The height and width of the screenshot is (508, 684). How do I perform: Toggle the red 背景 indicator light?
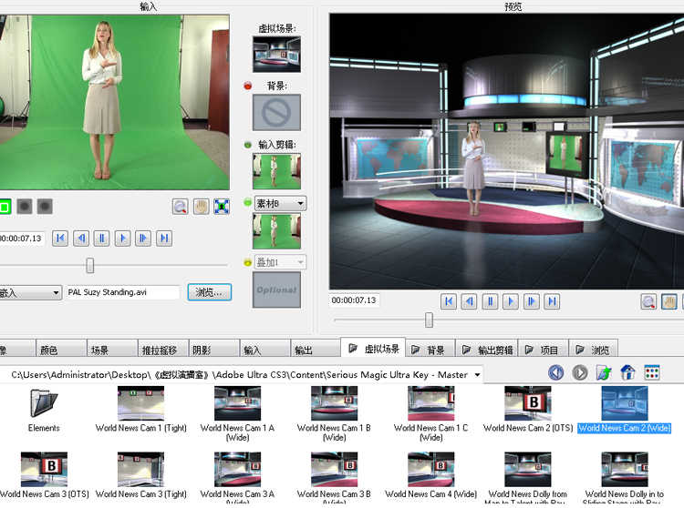coord(248,86)
